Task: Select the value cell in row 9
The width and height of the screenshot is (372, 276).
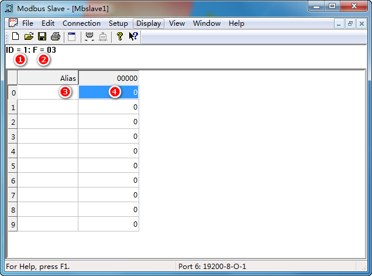Action: [x=108, y=224]
